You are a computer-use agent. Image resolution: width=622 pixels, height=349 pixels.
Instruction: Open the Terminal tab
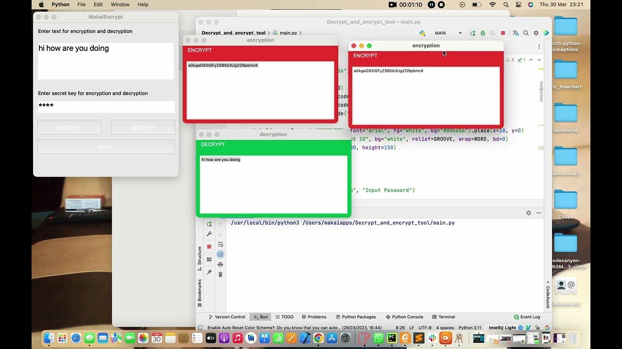coord(444,317)
